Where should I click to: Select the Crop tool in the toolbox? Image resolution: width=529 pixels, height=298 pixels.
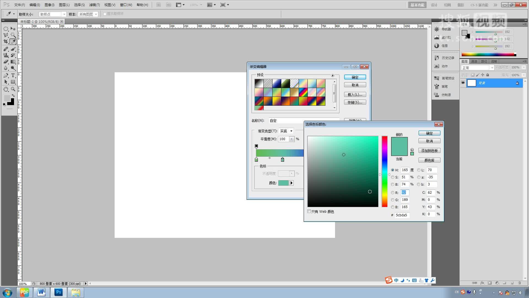[x=6, y=42]
